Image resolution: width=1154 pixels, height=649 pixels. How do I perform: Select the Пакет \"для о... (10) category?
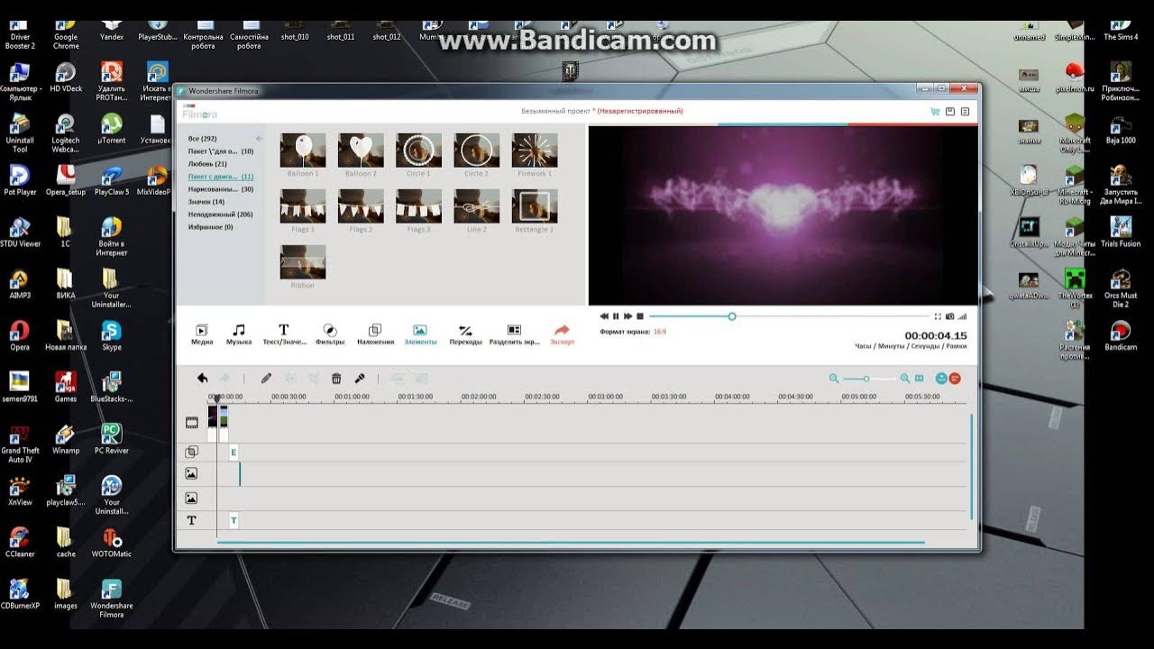click(221, 151)
